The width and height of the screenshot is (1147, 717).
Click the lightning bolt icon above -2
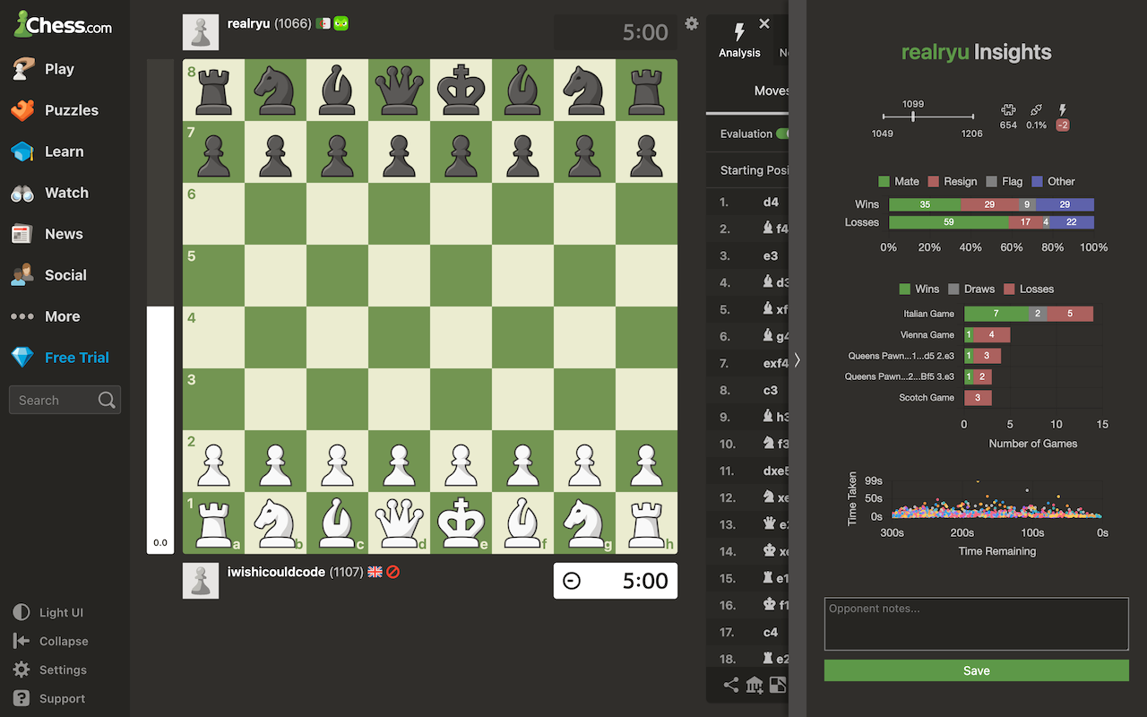1063,109
